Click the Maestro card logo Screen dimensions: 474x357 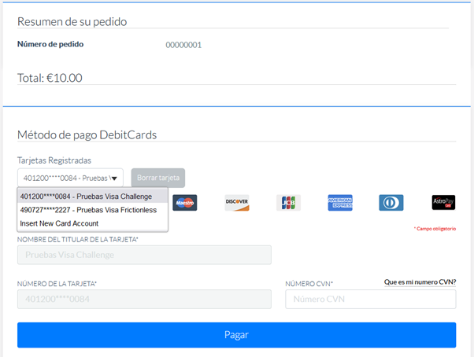click(185, 203)
